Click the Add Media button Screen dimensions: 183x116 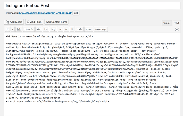coord(14,22)
